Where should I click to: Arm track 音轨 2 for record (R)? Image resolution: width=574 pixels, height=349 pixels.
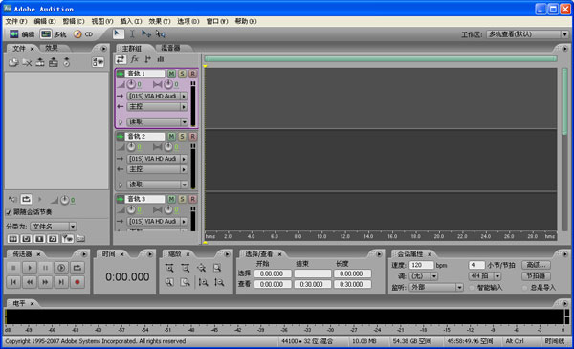click(x=192, y=137)
